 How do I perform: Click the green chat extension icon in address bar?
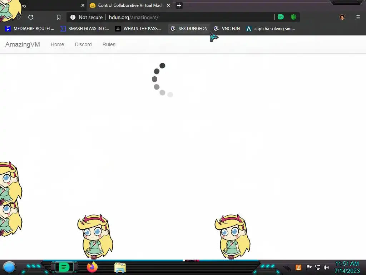coord(281,17)
